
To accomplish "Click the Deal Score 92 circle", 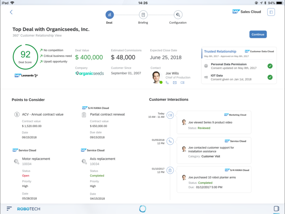I will (x=25, y=57).
